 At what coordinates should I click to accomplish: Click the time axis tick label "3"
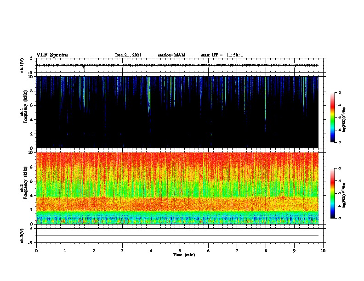[123, 251]
